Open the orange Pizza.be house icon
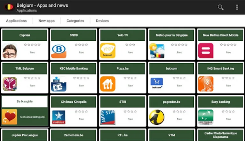The width and height of the screenshot is (245, 141). 108,84
